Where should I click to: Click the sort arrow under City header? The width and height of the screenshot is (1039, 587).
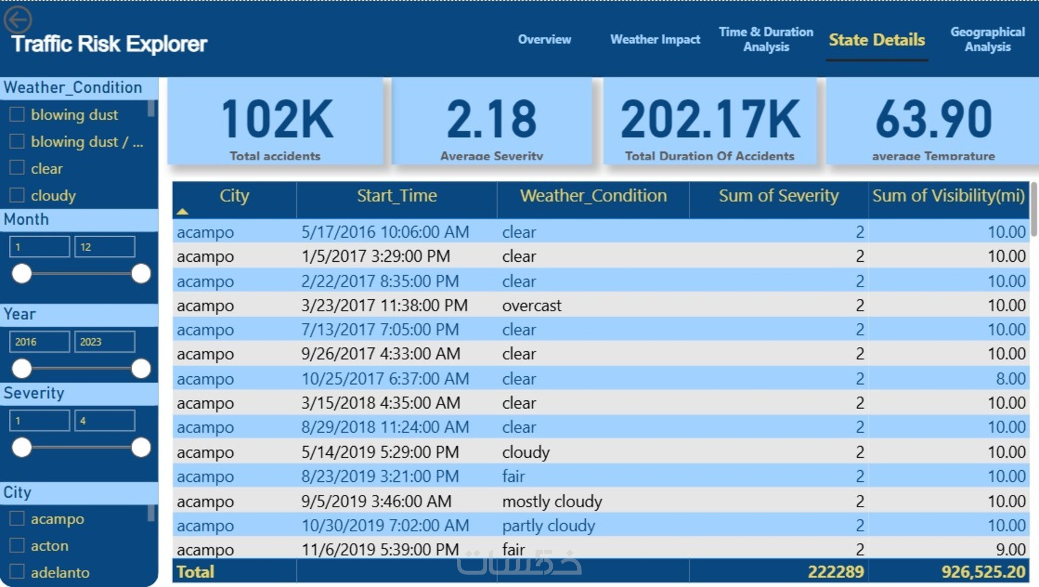click(x=182, y=212)
